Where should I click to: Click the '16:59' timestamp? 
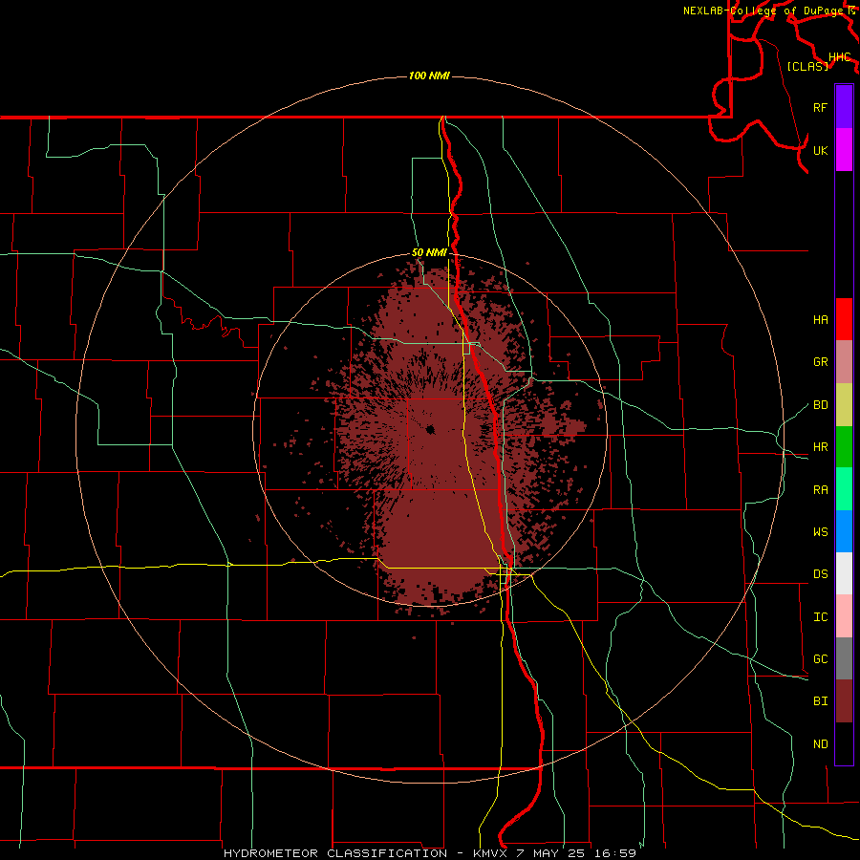point(617,853)
